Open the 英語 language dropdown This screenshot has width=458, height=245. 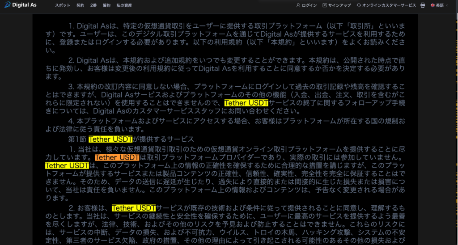[x=440, y=5]
